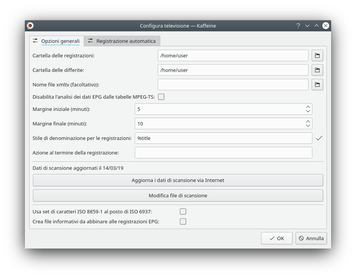Click the Cartella delle registrazioni path field
This screenshot has width=356, height=278.
tap(233, 55)
